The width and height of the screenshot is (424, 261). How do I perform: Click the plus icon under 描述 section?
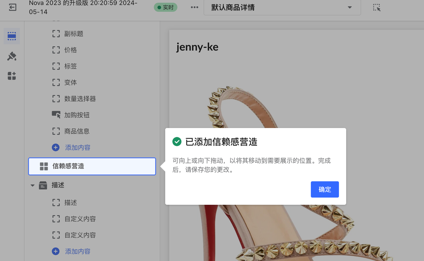(56, 251)
